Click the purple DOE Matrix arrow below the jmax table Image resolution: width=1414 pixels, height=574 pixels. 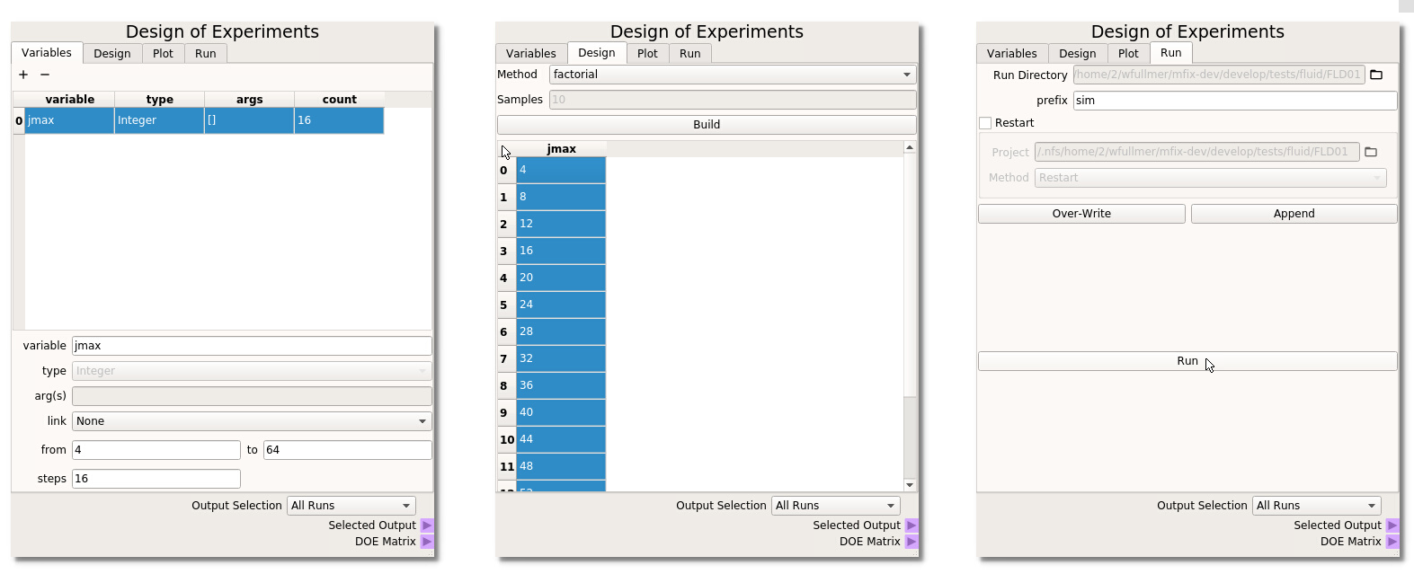[912, 542]
